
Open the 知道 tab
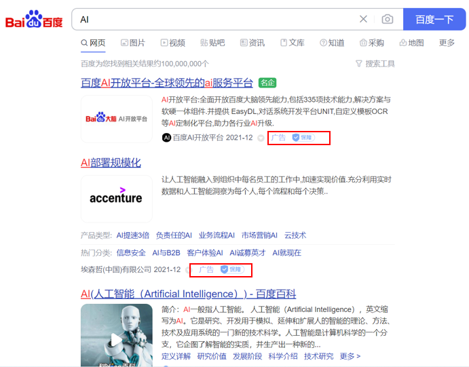[332, 43]
